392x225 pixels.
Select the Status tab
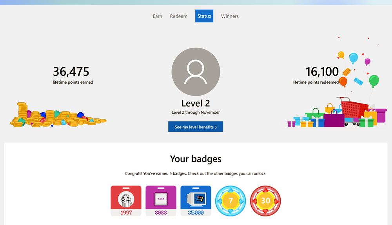click(x=204, y=16)
